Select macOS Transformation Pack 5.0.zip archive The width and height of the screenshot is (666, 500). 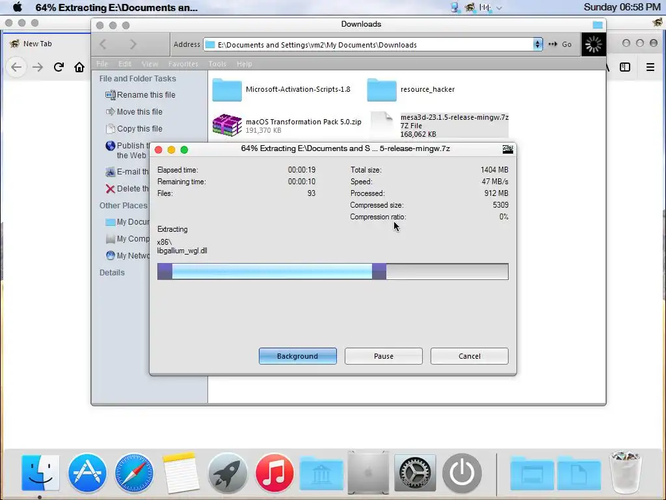(x=287, y=126)
